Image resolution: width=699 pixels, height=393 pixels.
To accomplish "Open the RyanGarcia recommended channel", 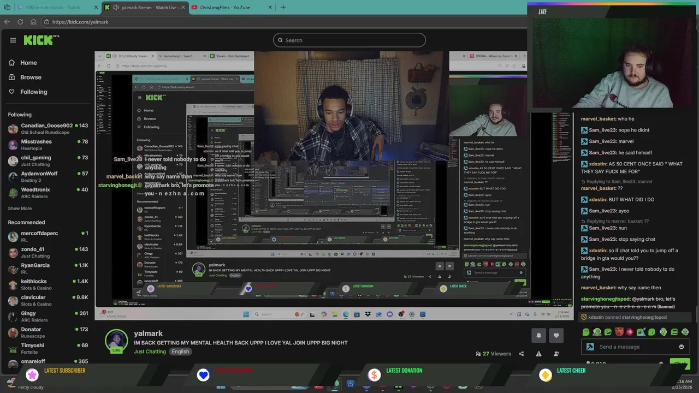I will pos(48,269).
